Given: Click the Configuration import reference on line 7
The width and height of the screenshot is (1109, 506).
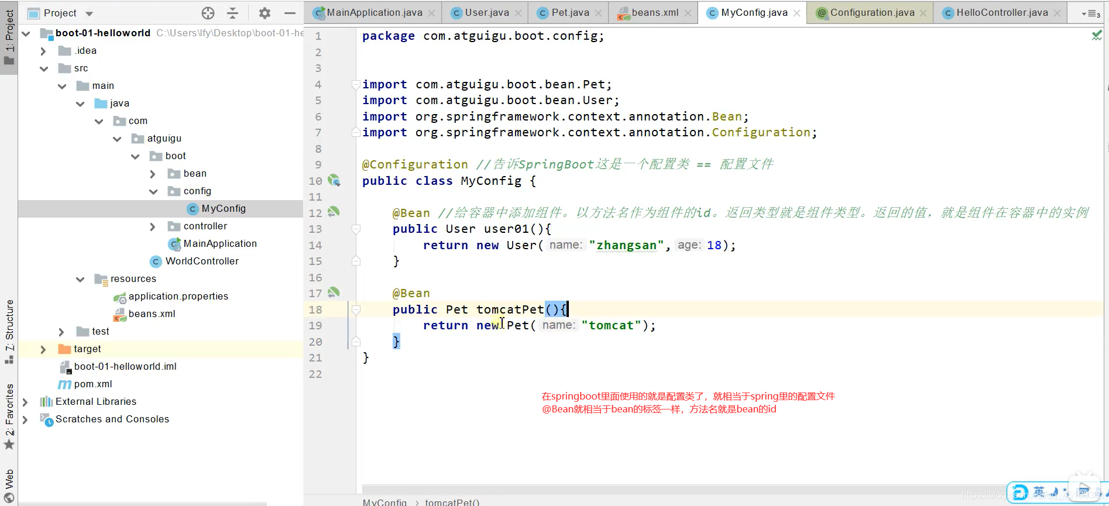Looking at the screenshot, I should tap(761, 132).
